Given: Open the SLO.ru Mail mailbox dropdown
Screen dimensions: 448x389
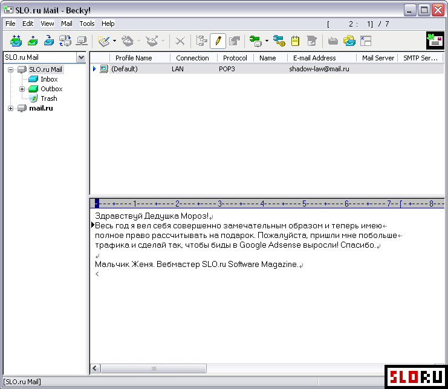Looking at the screenshot, I should [81, 57].
